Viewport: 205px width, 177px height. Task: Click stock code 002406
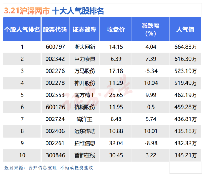click(55, 131)
